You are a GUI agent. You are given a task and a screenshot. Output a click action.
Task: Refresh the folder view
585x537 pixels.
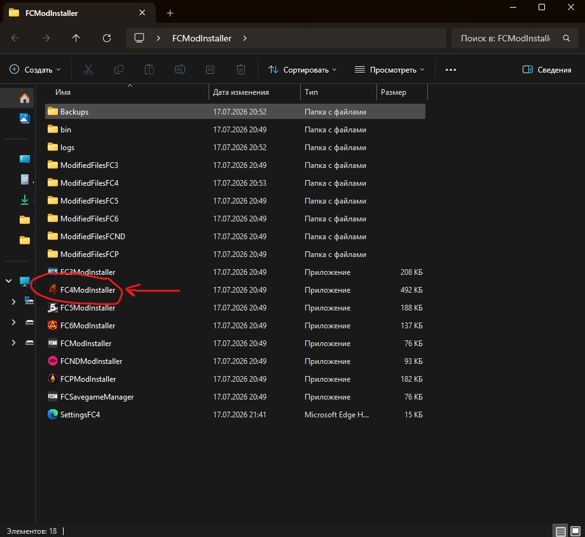pyautogui.click(x=107, y=38)
